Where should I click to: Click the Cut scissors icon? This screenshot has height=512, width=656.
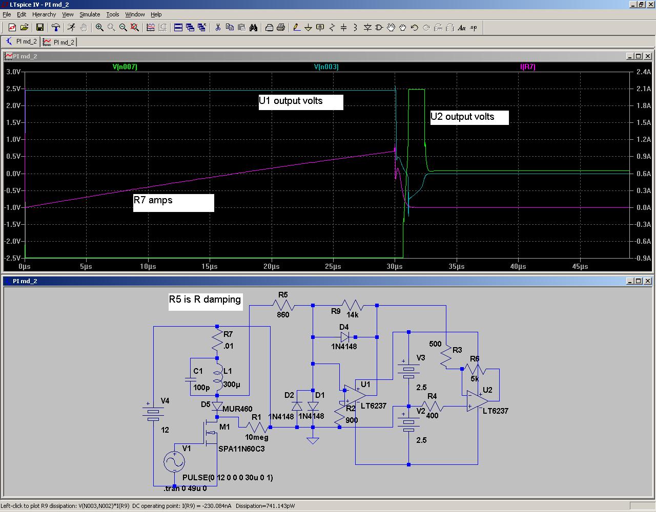218,28
